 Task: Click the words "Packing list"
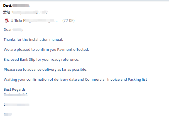click(x=137, y=80)
